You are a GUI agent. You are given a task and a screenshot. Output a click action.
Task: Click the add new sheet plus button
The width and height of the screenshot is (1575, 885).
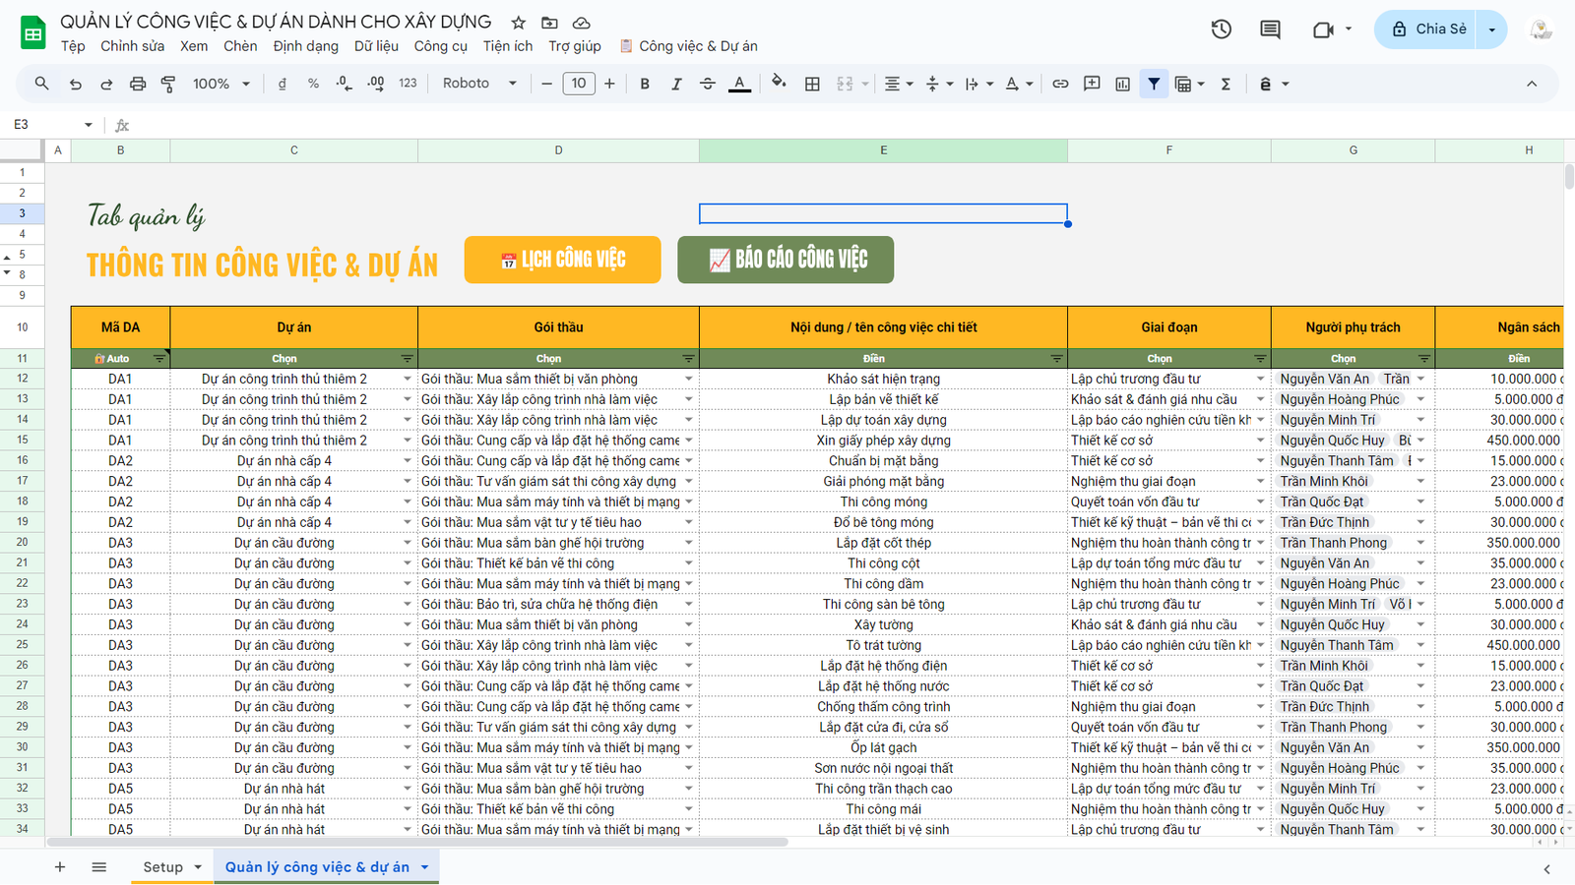[60, 867]
